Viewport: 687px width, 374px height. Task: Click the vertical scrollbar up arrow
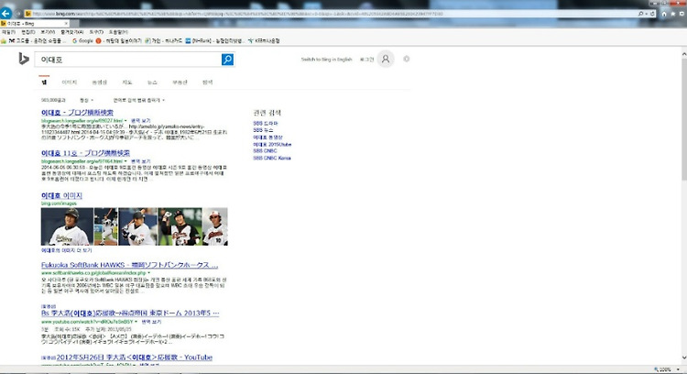pyautogui.click(x=684, y=54)
